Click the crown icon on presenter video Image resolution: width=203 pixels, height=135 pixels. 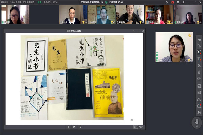pos(190,35)
